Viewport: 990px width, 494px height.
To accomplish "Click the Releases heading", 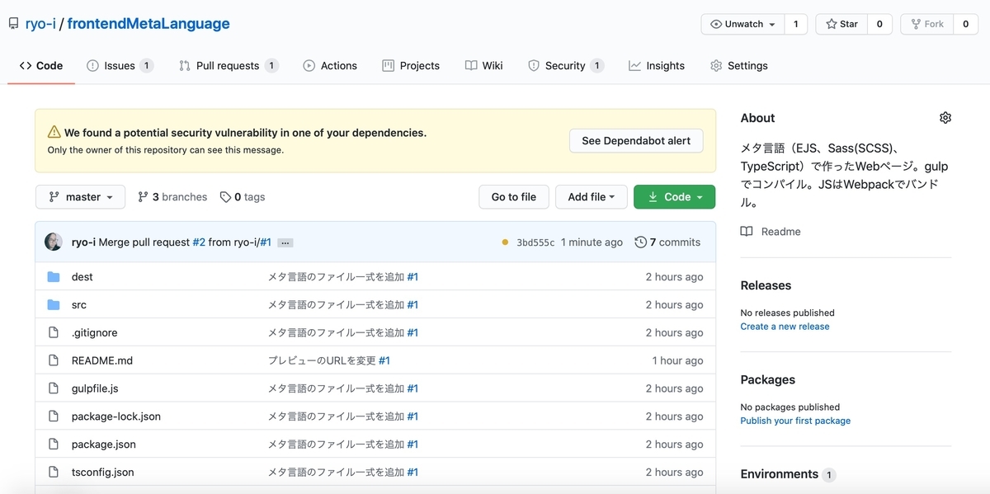I will point(766,285).
